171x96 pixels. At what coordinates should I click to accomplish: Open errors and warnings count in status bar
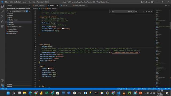click(4, 89)
